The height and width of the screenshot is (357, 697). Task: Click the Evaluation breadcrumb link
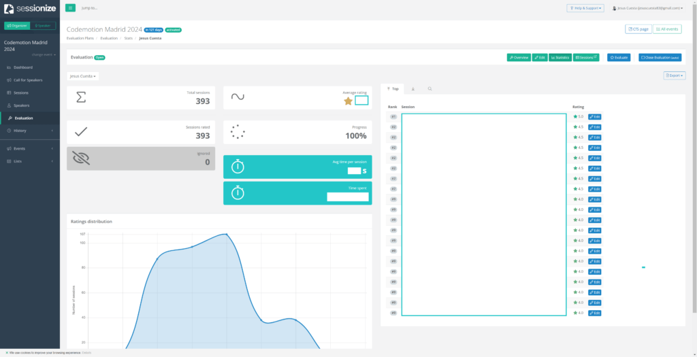coord(109,38)
